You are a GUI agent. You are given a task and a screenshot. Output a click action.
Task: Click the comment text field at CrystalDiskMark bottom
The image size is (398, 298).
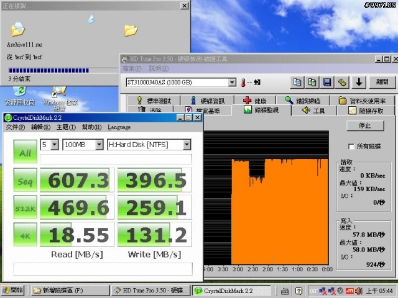(x=103, y=269)
